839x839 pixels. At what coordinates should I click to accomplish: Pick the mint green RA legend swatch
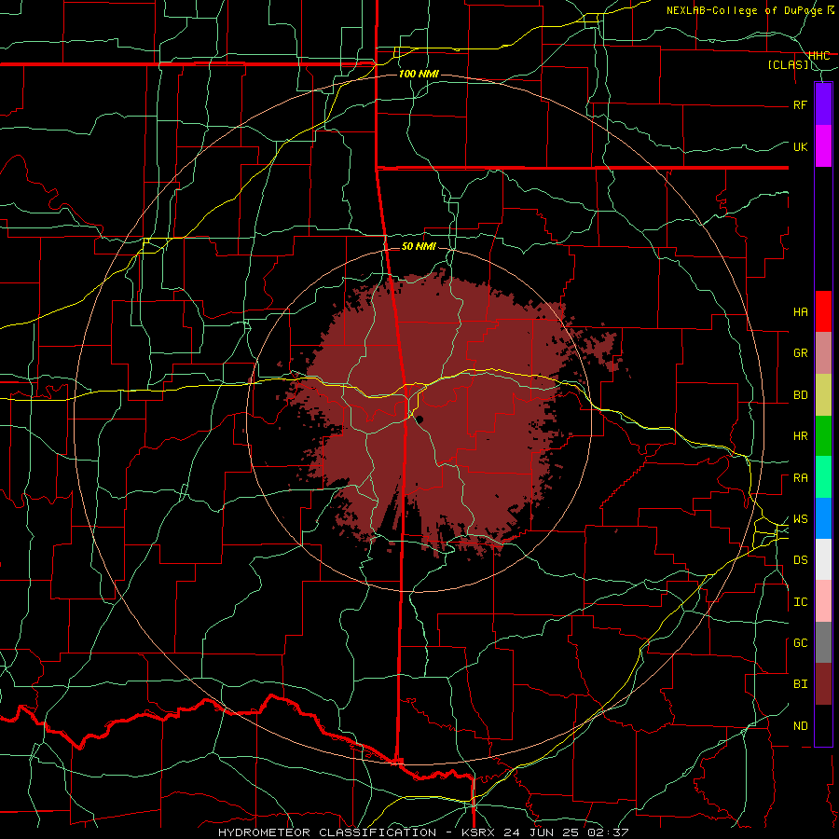(x=823, y=477)
